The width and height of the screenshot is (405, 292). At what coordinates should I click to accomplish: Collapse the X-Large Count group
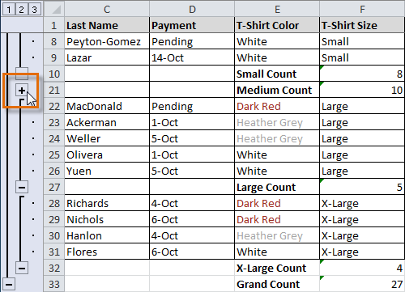(x=22, y=268)
